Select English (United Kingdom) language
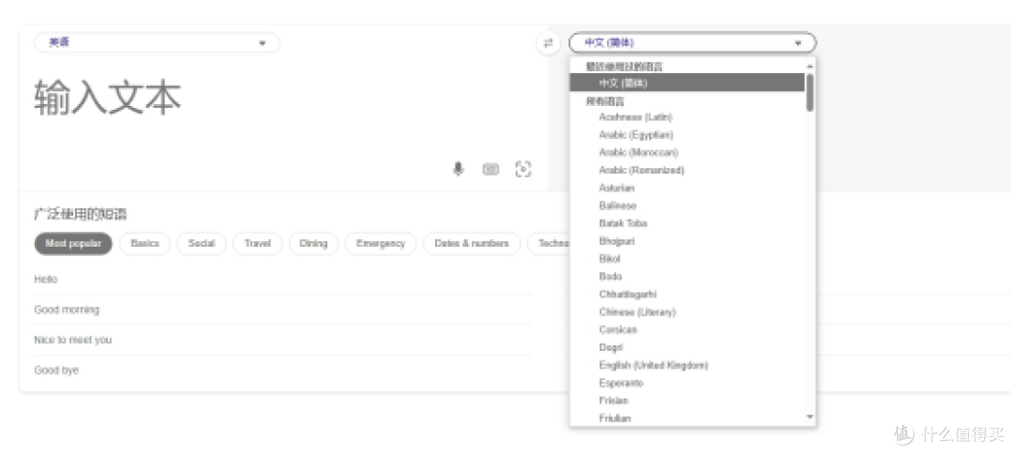 tap(653, 365)
